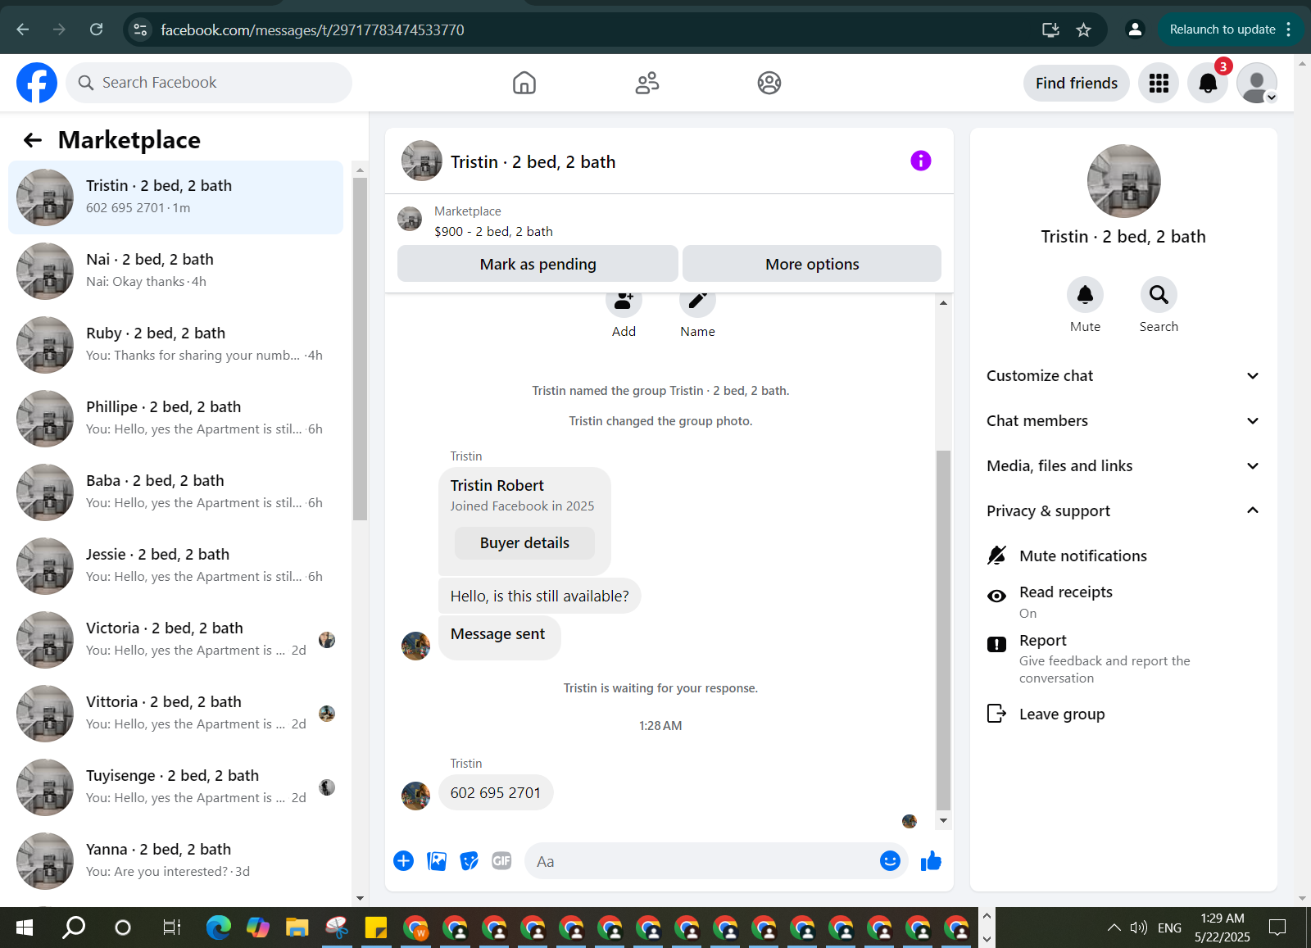Open the Ruby 2 bed, 2 bath conversation
This screenshot has height=948, width=1311.
[x=176, y=345]
